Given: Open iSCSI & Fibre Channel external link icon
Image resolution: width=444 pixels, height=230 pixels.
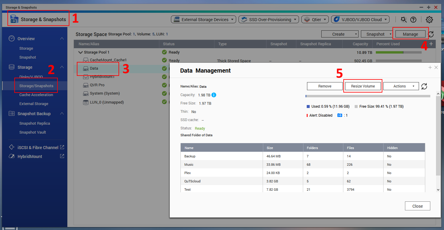Looking at the screenshot, I should tap(62, 147).
